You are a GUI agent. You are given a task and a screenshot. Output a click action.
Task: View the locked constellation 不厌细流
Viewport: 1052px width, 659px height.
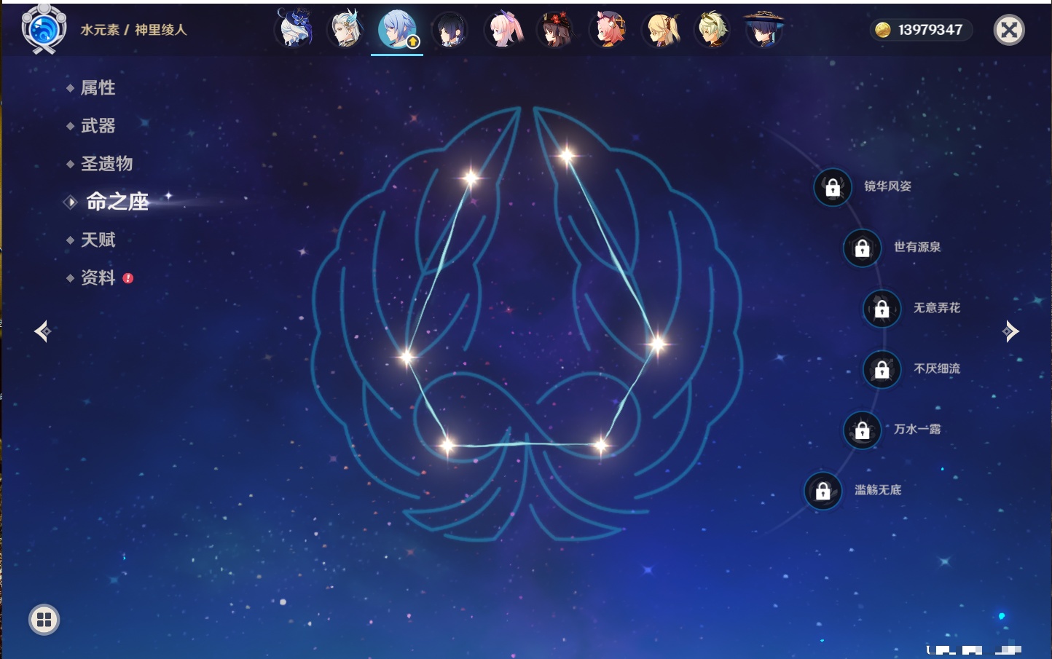[882, 370]
